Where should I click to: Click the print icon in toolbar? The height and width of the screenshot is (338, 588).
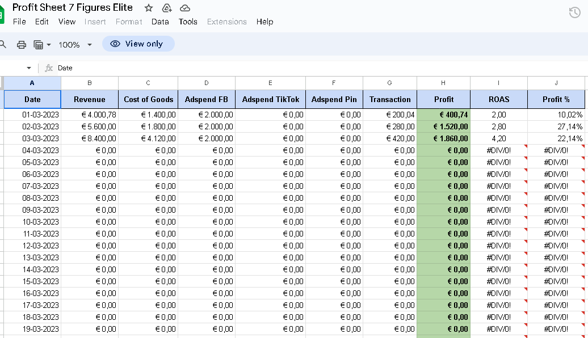[x=22, y=44]
